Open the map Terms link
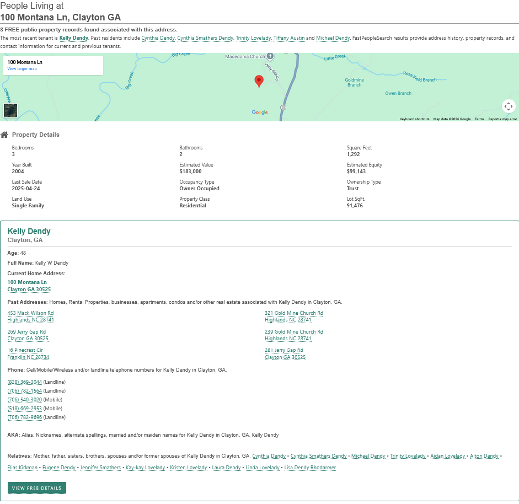The image size is (519, 504). click(x=479, y=119)
